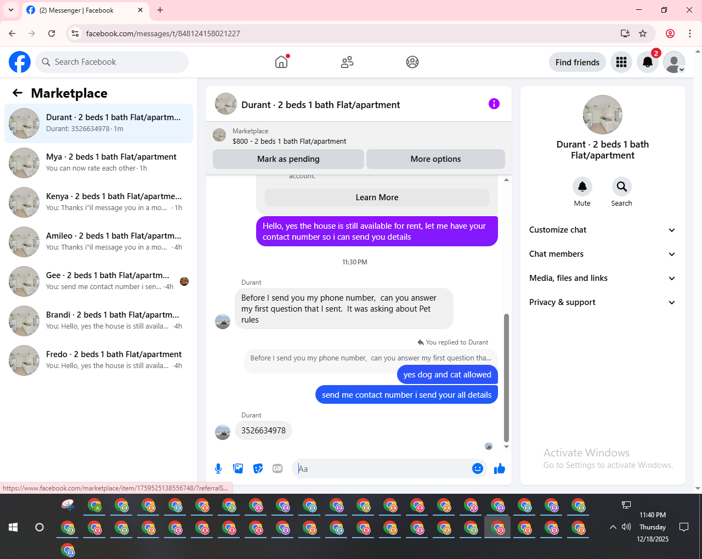The height and width of the screenshot is (559, 702).
Task: Open the Friends icon in top navigation
Action: [347, 62]
